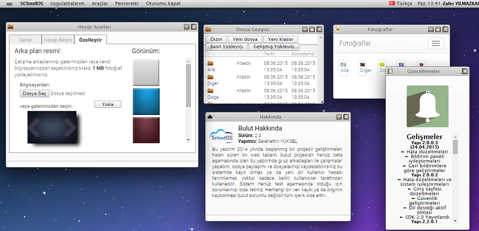Image resolution: width=479 pixels, height=231 pixels.
Task: Switch to the Hesap Resmi tab
Action: click(x=58, y=40)
